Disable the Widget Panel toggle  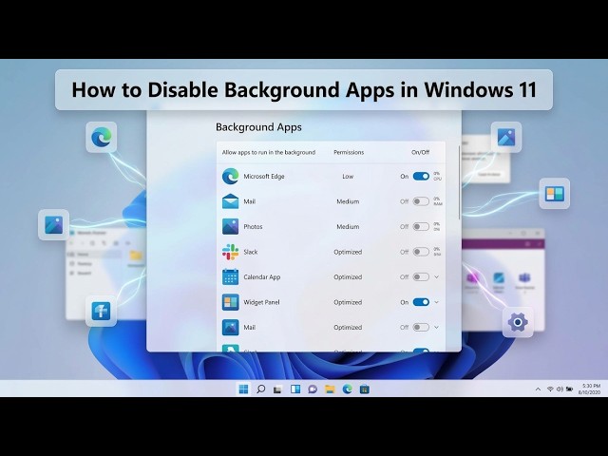tap(421, 302)
